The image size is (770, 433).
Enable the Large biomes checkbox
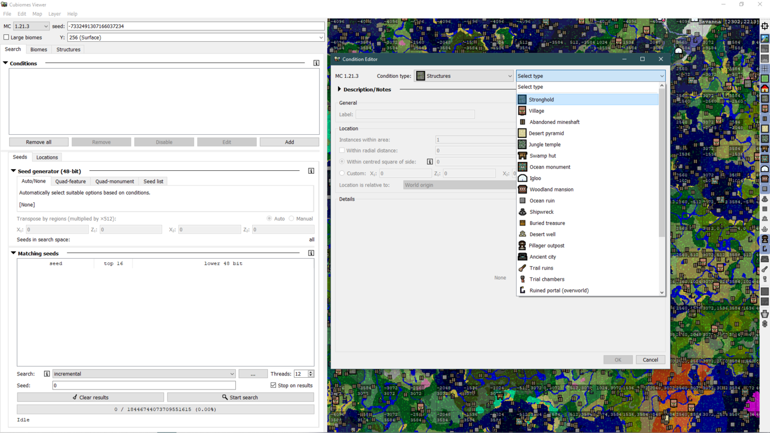coord(7,38)
